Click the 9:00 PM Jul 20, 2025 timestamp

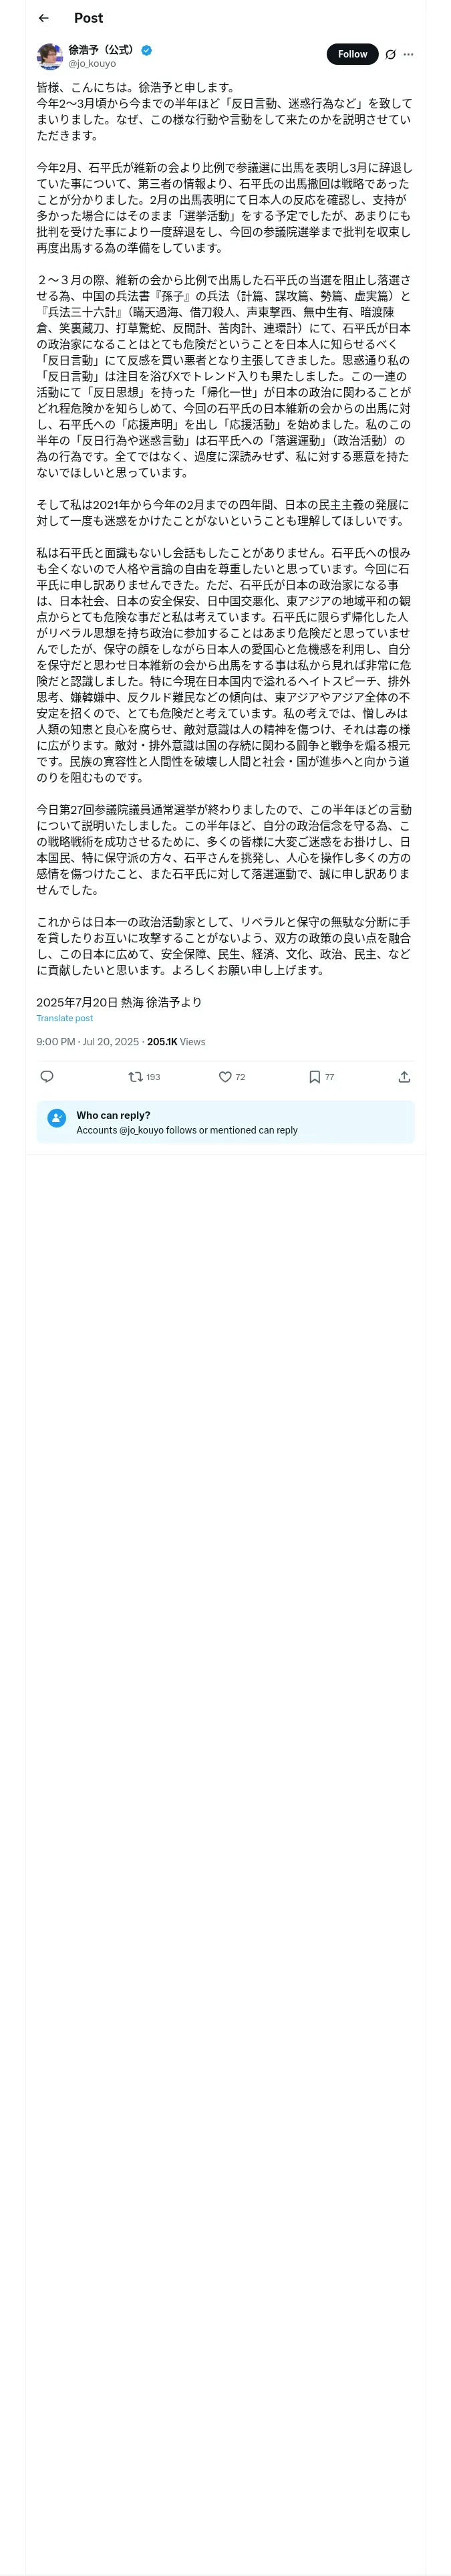pyautogui.click(x=88, y=1041)
